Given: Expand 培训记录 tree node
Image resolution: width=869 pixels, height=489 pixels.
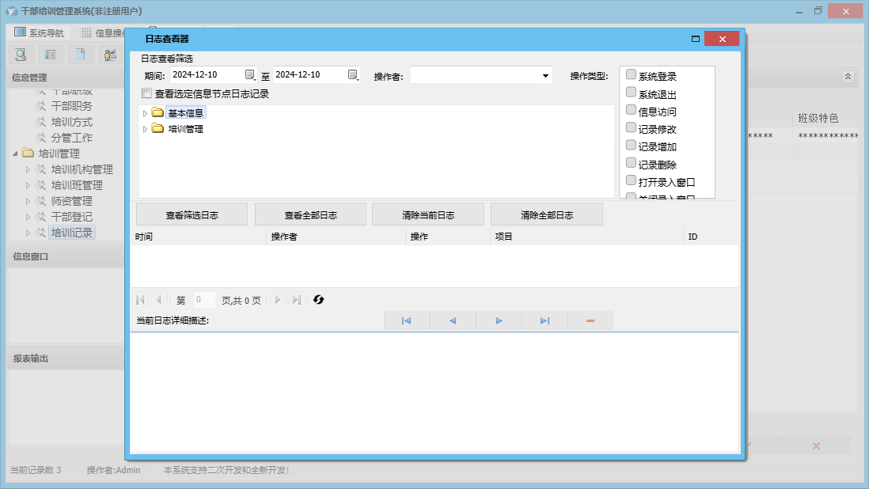Looking at the screenshot, I should pyautogui.click(x=28, y=233).
